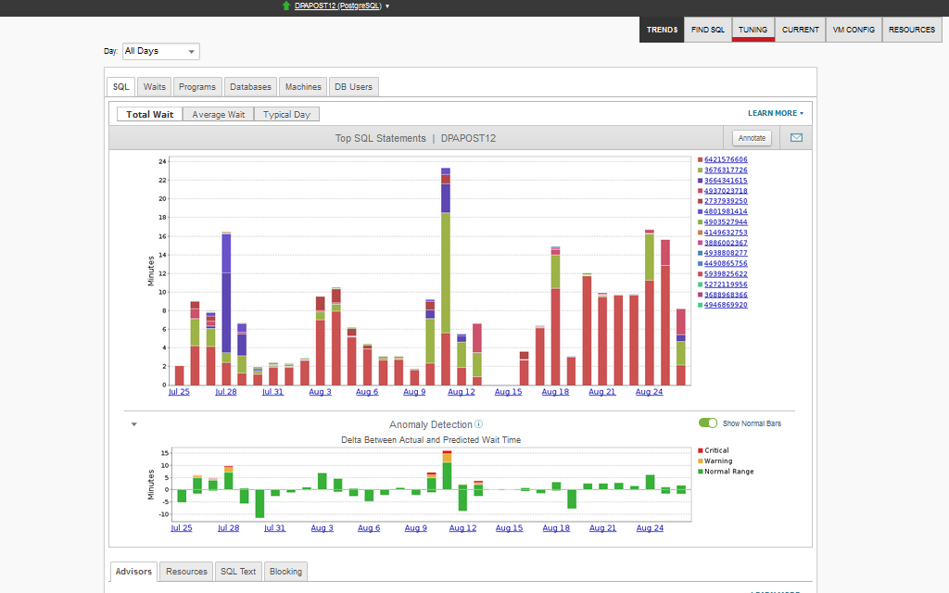Expand the LEARN MORE dropdown
The height and width of the screenshot is (593, 949).
click(x=775, y=113)
